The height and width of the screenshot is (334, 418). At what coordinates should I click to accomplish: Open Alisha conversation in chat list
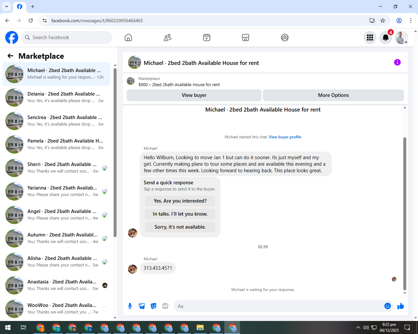tap(56, 262)
